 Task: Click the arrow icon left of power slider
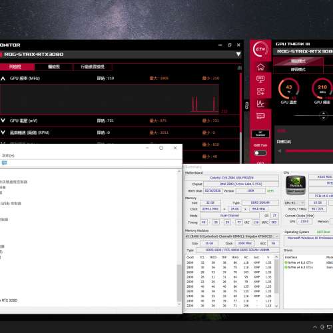pos(280,151)
